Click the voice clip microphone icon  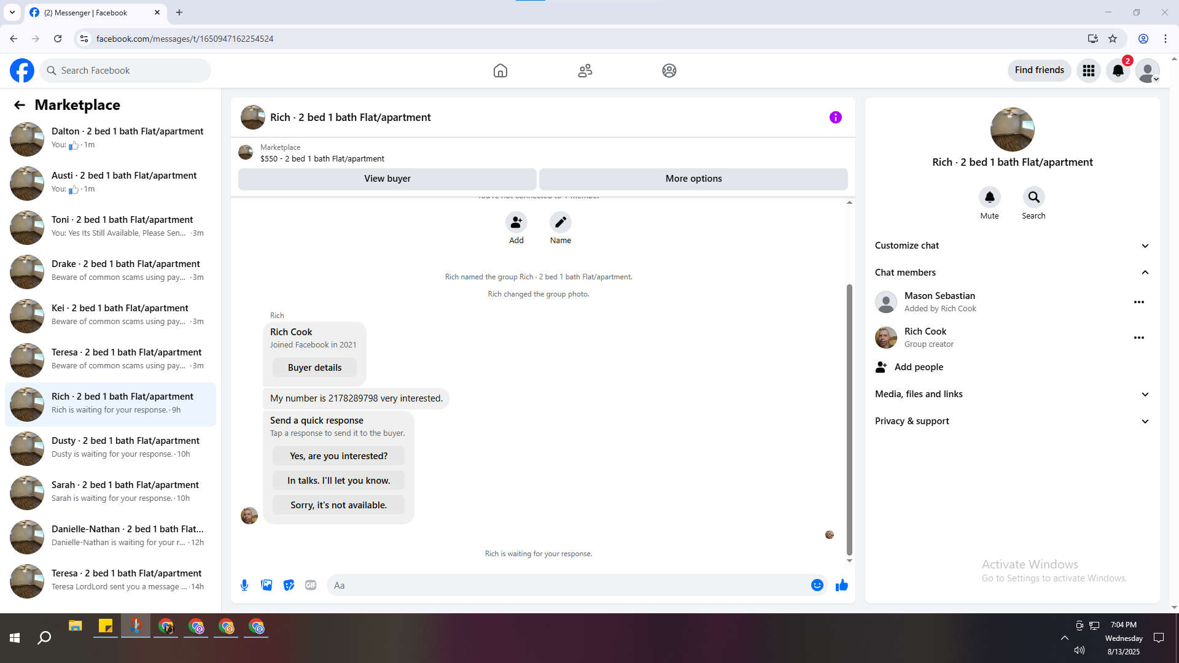[x=244, y=585]
